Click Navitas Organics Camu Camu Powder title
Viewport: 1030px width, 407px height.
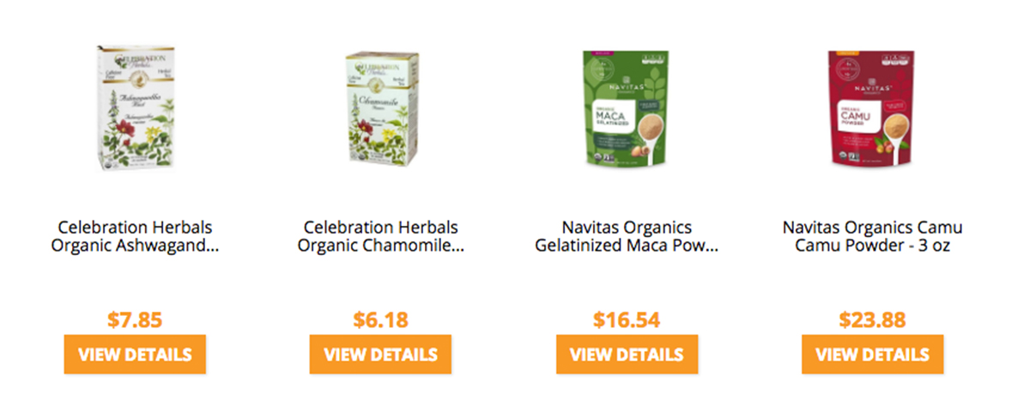(x=873, y=237)
